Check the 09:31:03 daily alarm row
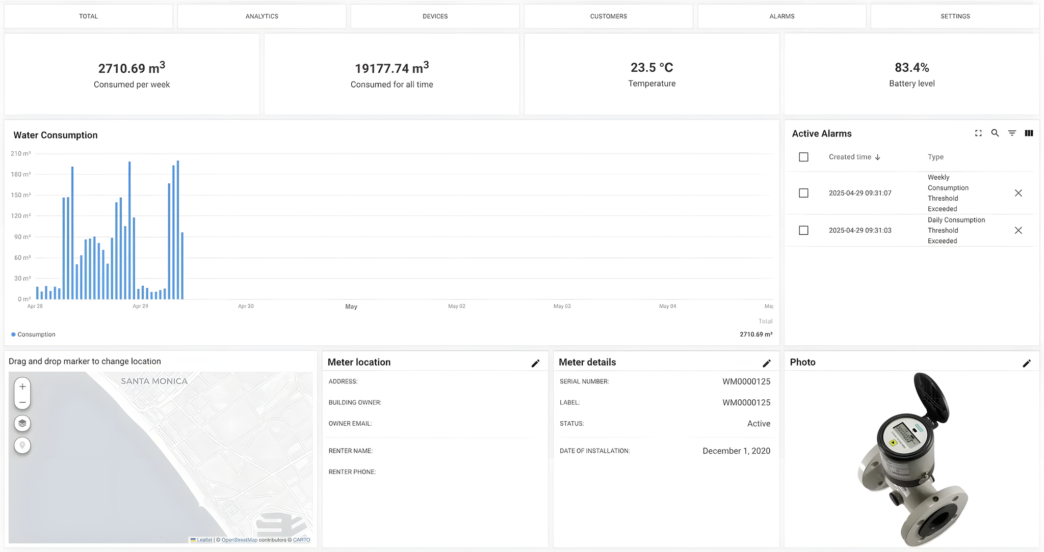 click(x=803, y=230)
